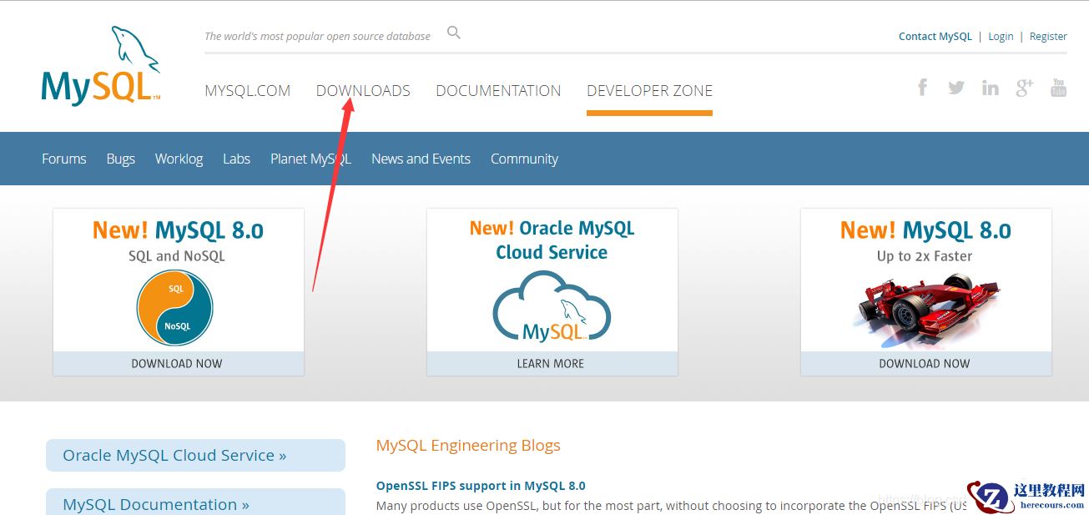The image size is (1089, 515).
Task: Open the Facebook social icon
Action: 922,88
